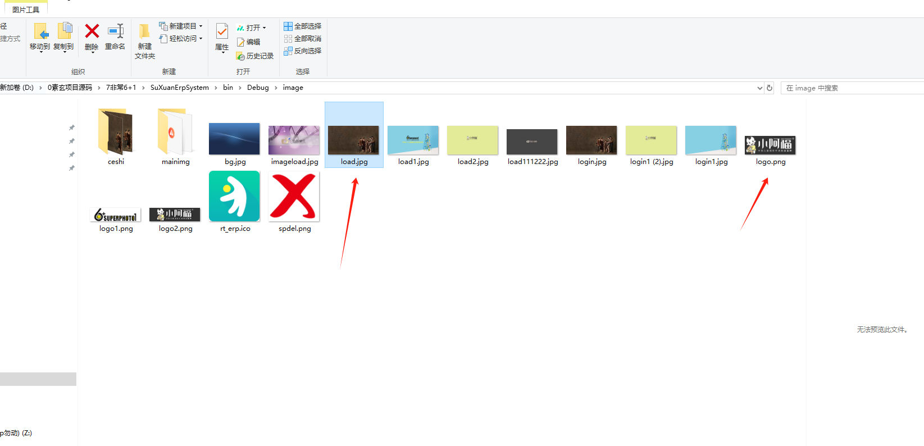Click the Move to (移动到) icon
The width and height of the screenshot is (924, 446).
(40, 31)
